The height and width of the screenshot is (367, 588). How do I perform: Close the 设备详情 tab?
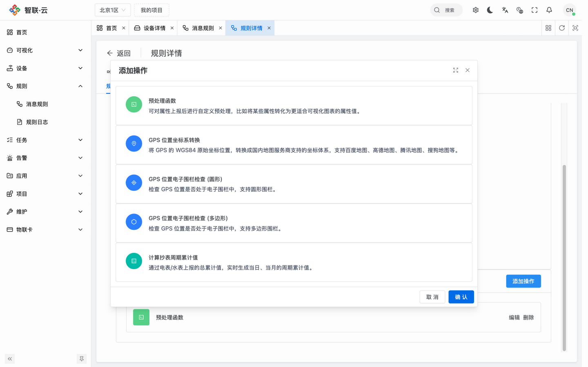point(172,28)
